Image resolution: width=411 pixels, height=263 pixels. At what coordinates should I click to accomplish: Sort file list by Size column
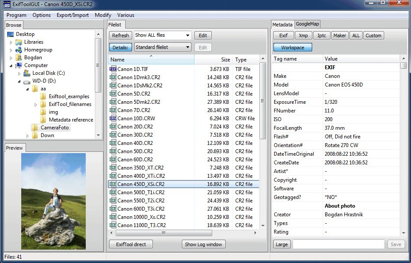click(213, 60)
